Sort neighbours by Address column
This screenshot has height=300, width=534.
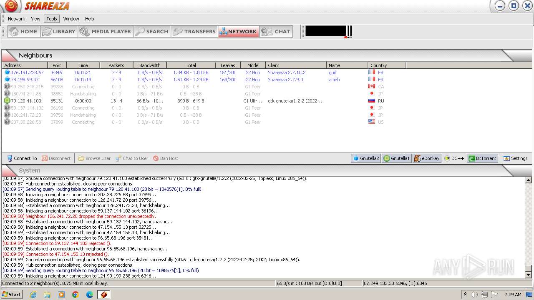pyautogui.click(x=25, y=65)
